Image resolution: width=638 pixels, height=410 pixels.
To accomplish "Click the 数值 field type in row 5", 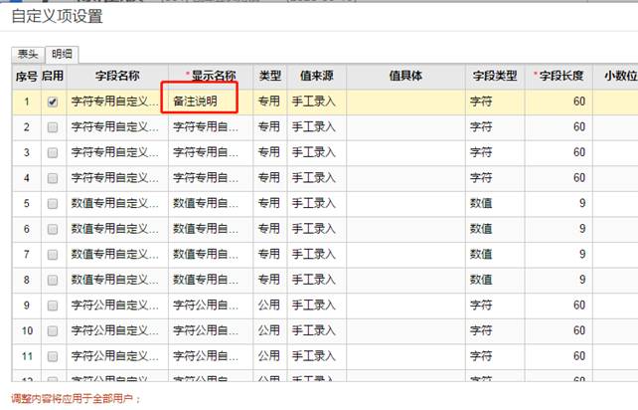I will coord(495,203).
